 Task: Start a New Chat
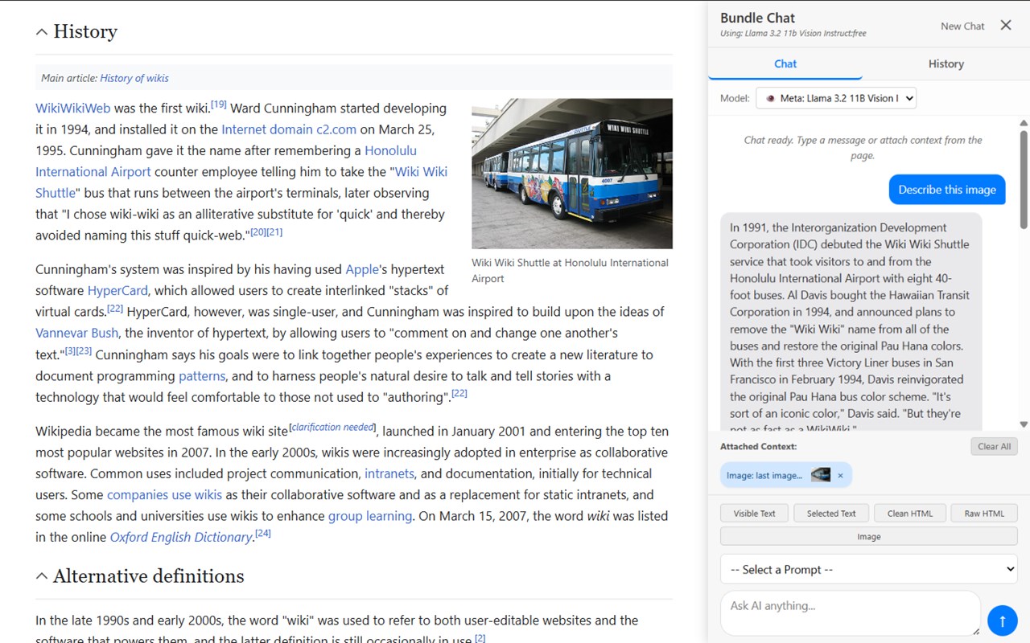tap(962, 26)
